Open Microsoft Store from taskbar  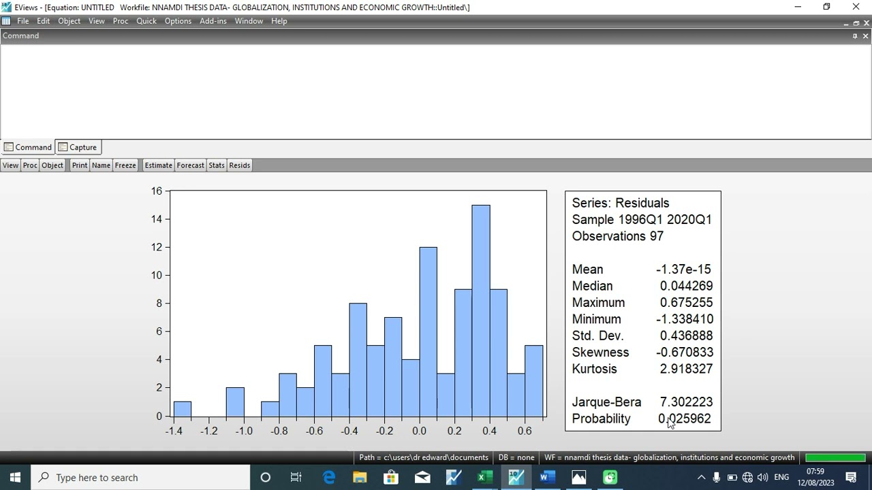click(x=391, y=478)
